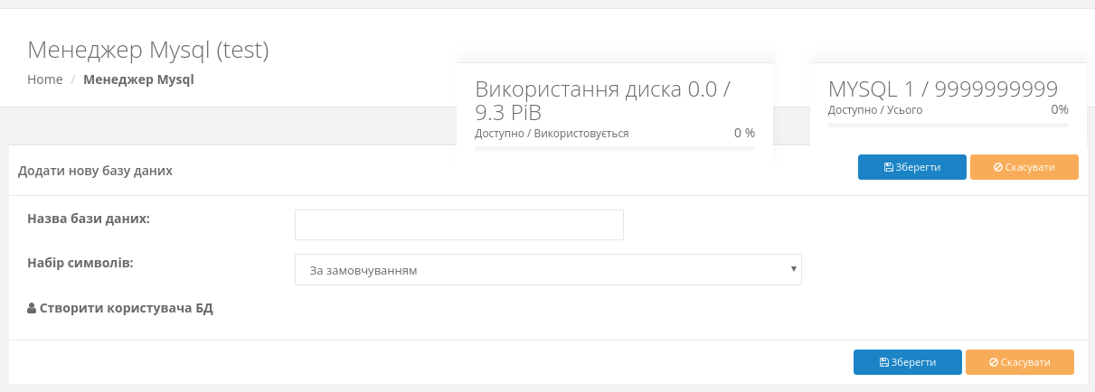Viewport: 1095px width, 392px height.
Task: Click the disk usage progress bar
Action: [x=614, y=148]
